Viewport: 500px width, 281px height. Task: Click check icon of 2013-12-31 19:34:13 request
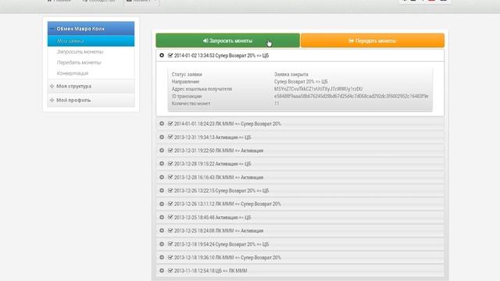click(x=170, y=137)
